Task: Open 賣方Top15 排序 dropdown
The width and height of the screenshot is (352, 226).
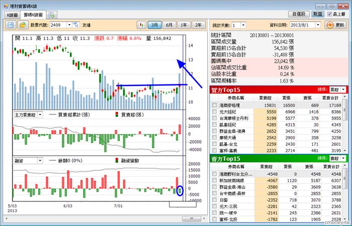Action: [x=343, y=159]
